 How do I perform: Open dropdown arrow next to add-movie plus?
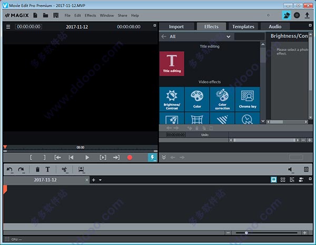tap(100, 180)
